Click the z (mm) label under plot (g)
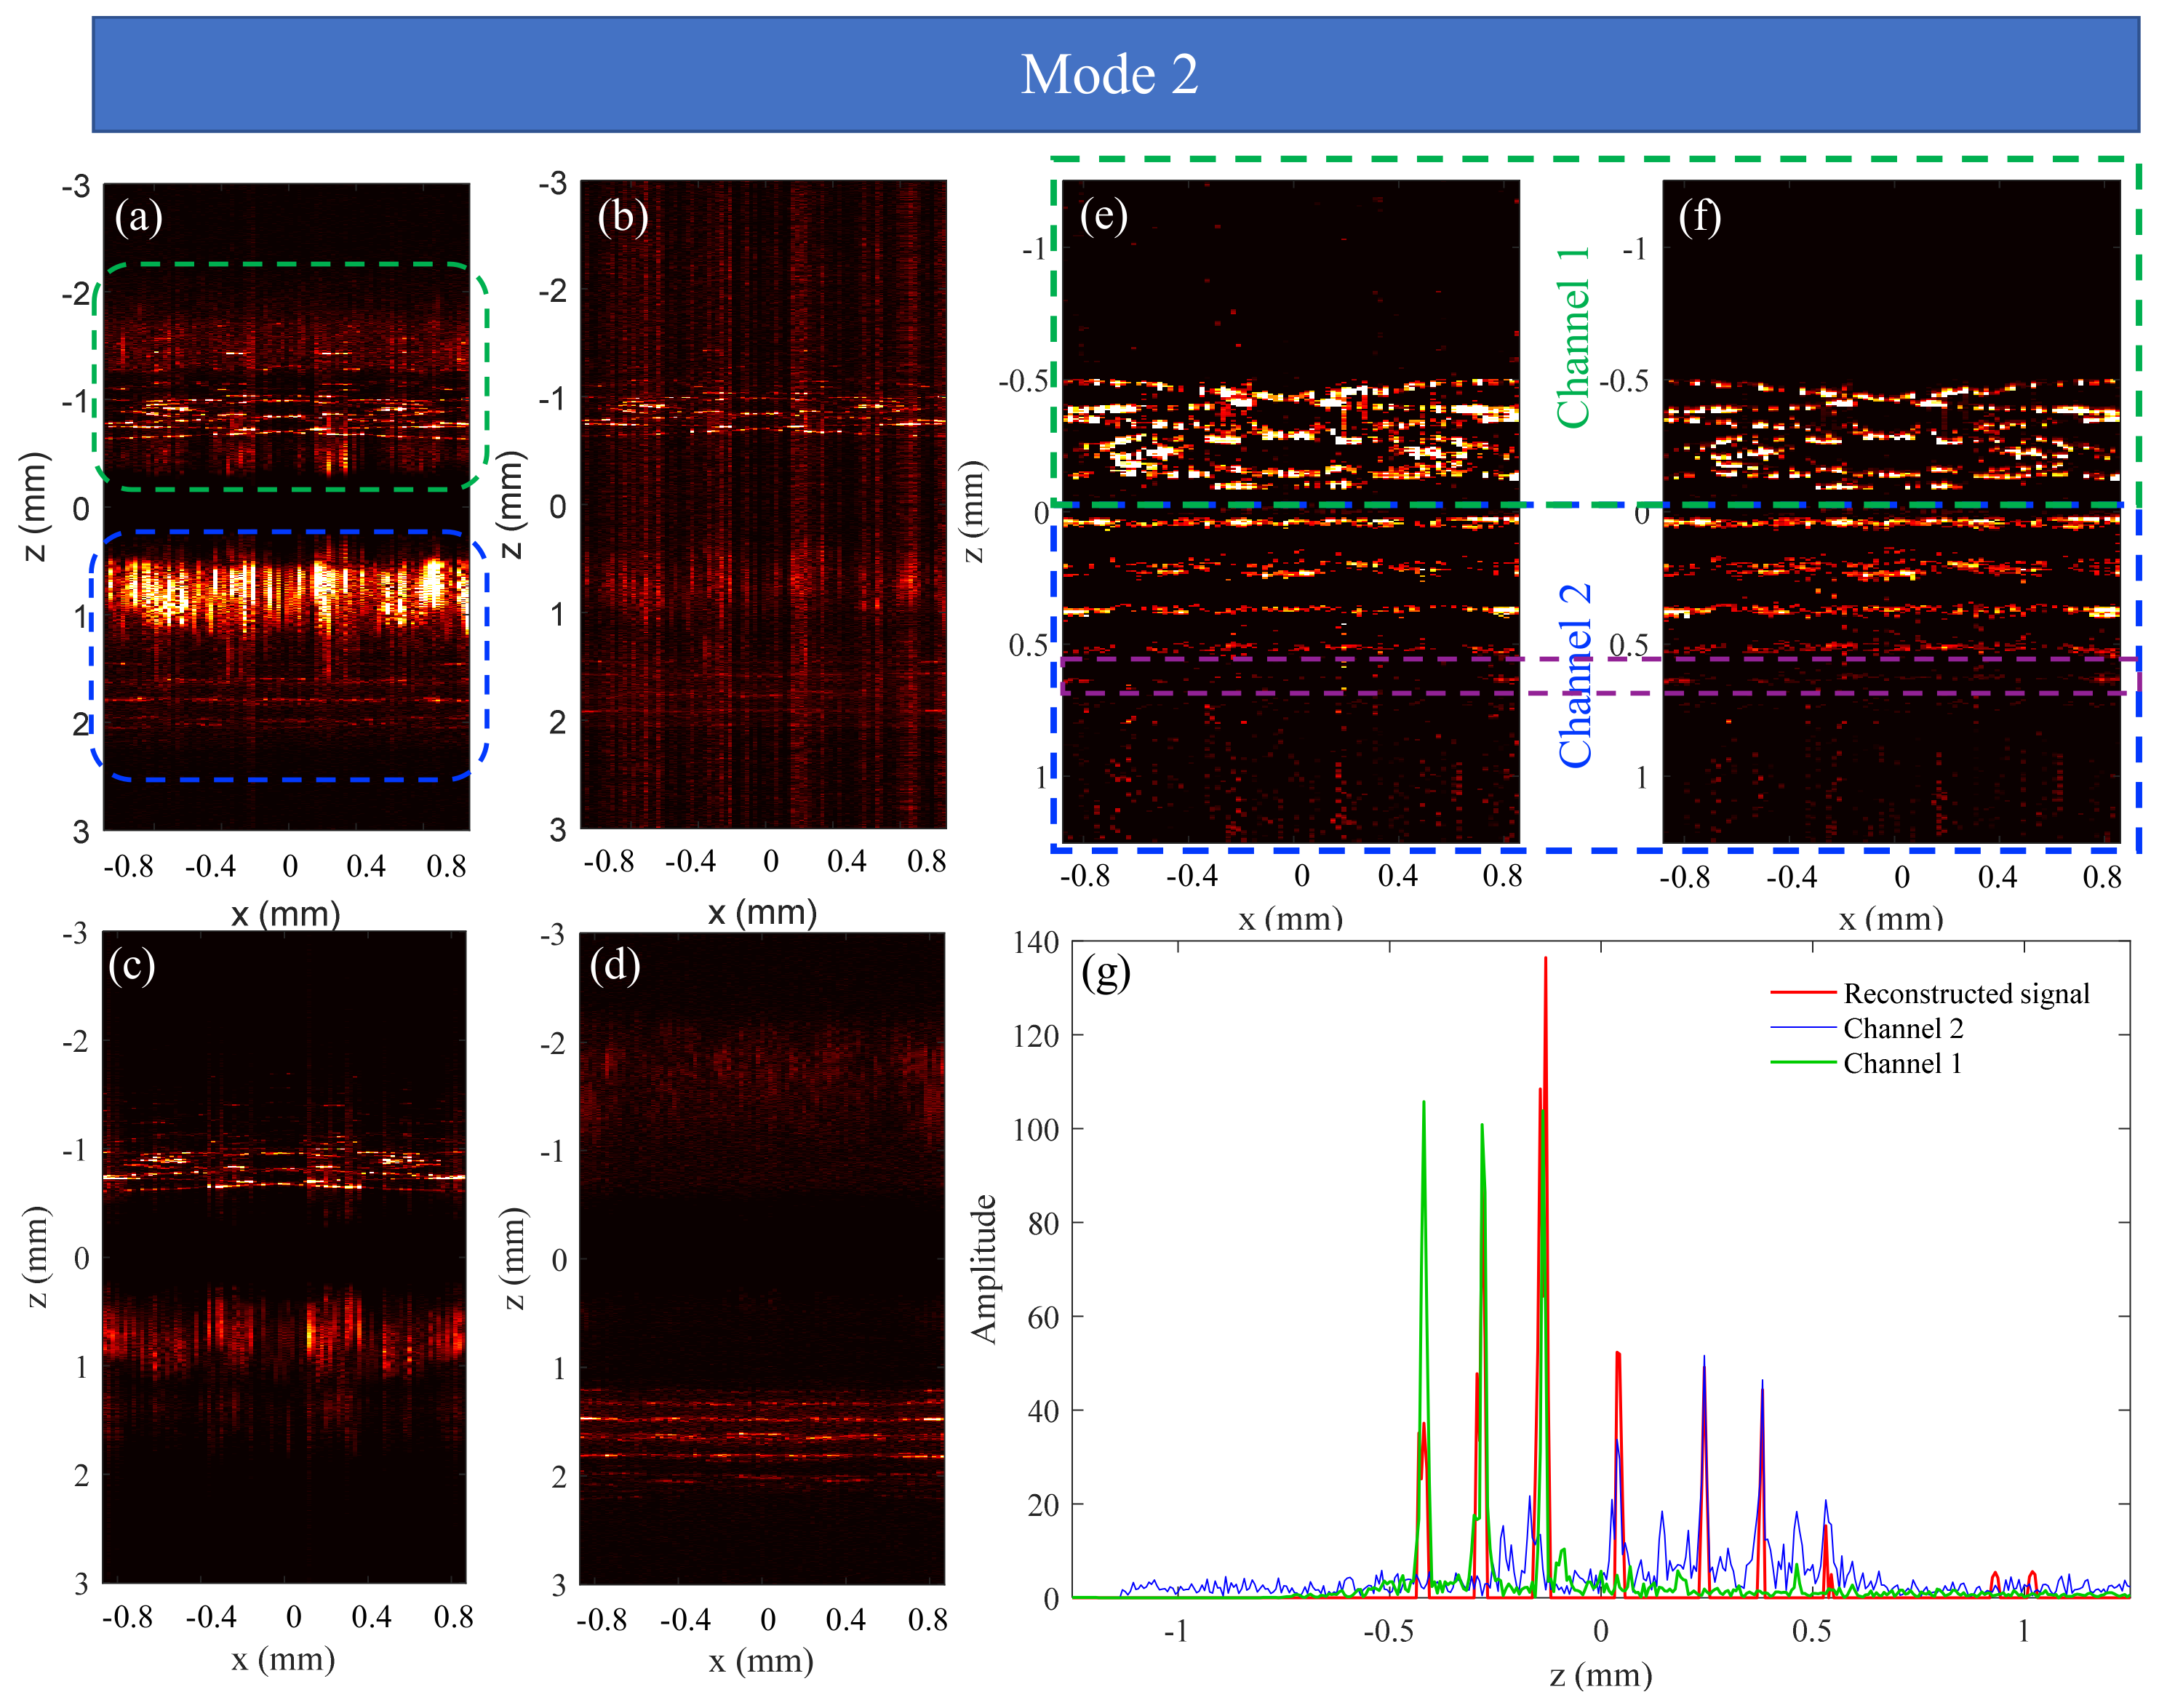This screenshot has width=2159, height=1708. (x=1600, y=1675)
